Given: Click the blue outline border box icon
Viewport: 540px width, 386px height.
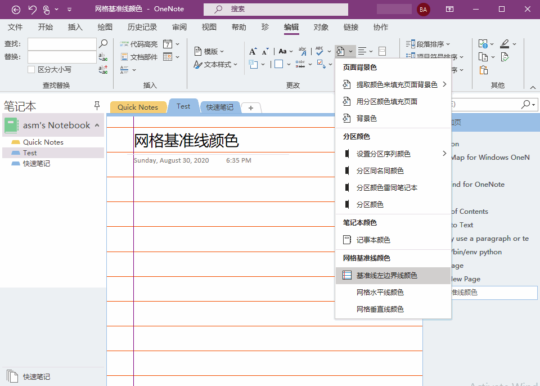Looking at the screenshot, I should (x=278, y=64).
